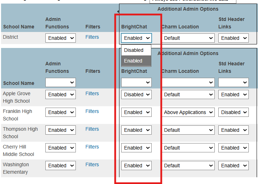The width and height of the screenshot is (258, 184).
Task: Choose Disabled in open BrightChat list
Action: pyautogui.click(x=136, y=50)
